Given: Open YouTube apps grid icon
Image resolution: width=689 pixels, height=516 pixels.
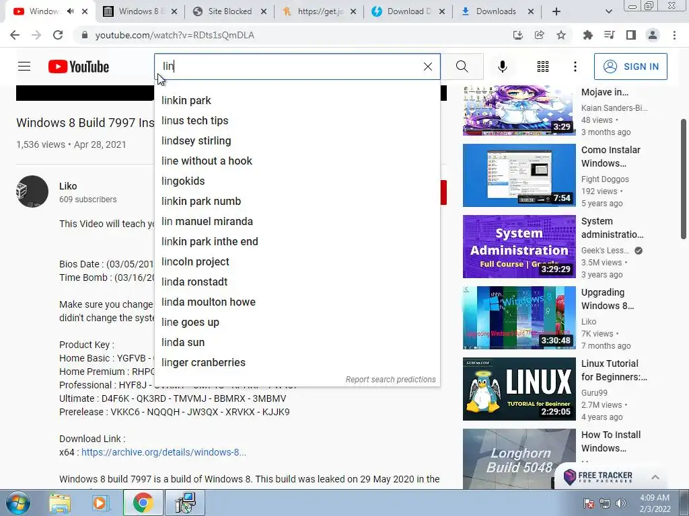Looking at the screenshot, I should point(543,67).
